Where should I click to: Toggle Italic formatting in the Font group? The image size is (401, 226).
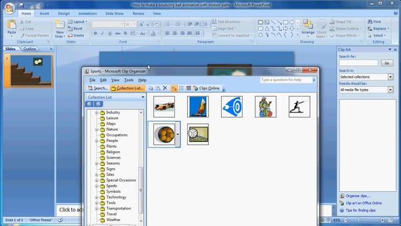(103, 33)
